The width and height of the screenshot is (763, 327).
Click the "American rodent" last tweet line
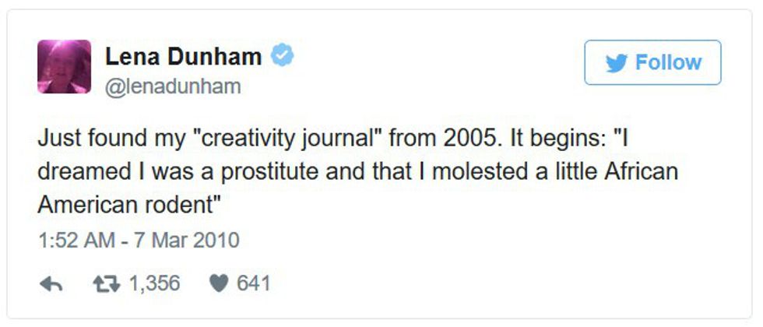[x=132, y=204]
